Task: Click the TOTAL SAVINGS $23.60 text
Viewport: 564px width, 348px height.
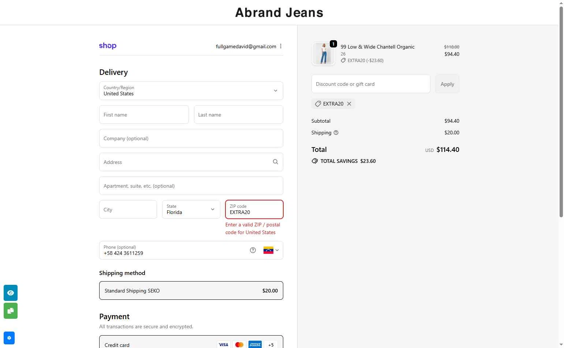Action: (348, 161)
